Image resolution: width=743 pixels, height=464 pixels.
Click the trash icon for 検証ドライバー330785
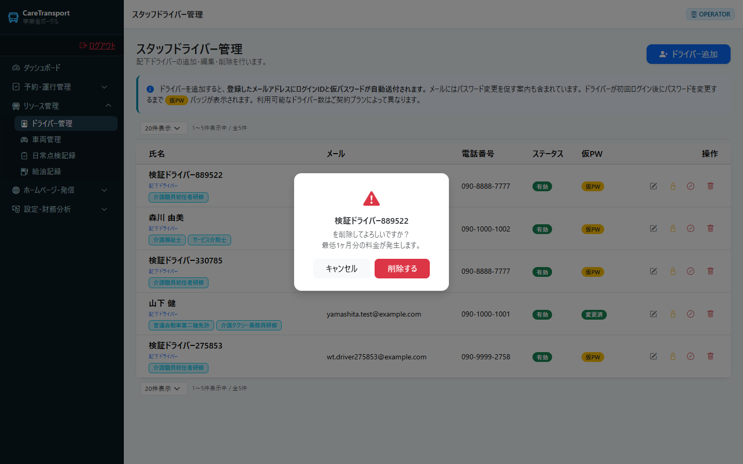(710, 271)
